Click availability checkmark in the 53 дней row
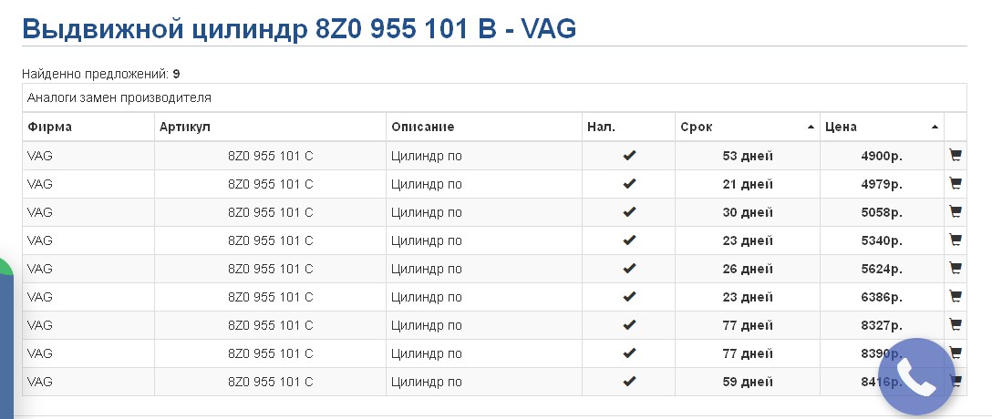 tap(629, 156)
